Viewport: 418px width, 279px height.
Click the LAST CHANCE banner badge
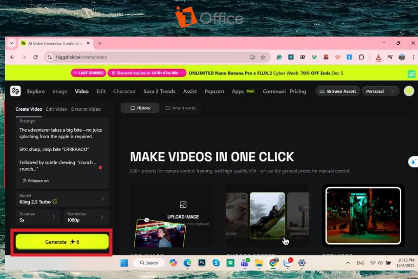tap(89, 73)
